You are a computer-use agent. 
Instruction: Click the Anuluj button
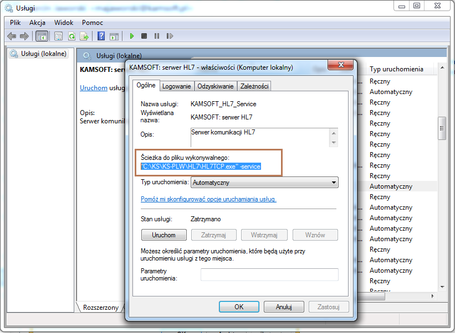(284, 307)
